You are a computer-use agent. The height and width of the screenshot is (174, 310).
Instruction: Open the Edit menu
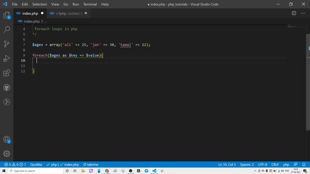[25, 4]
